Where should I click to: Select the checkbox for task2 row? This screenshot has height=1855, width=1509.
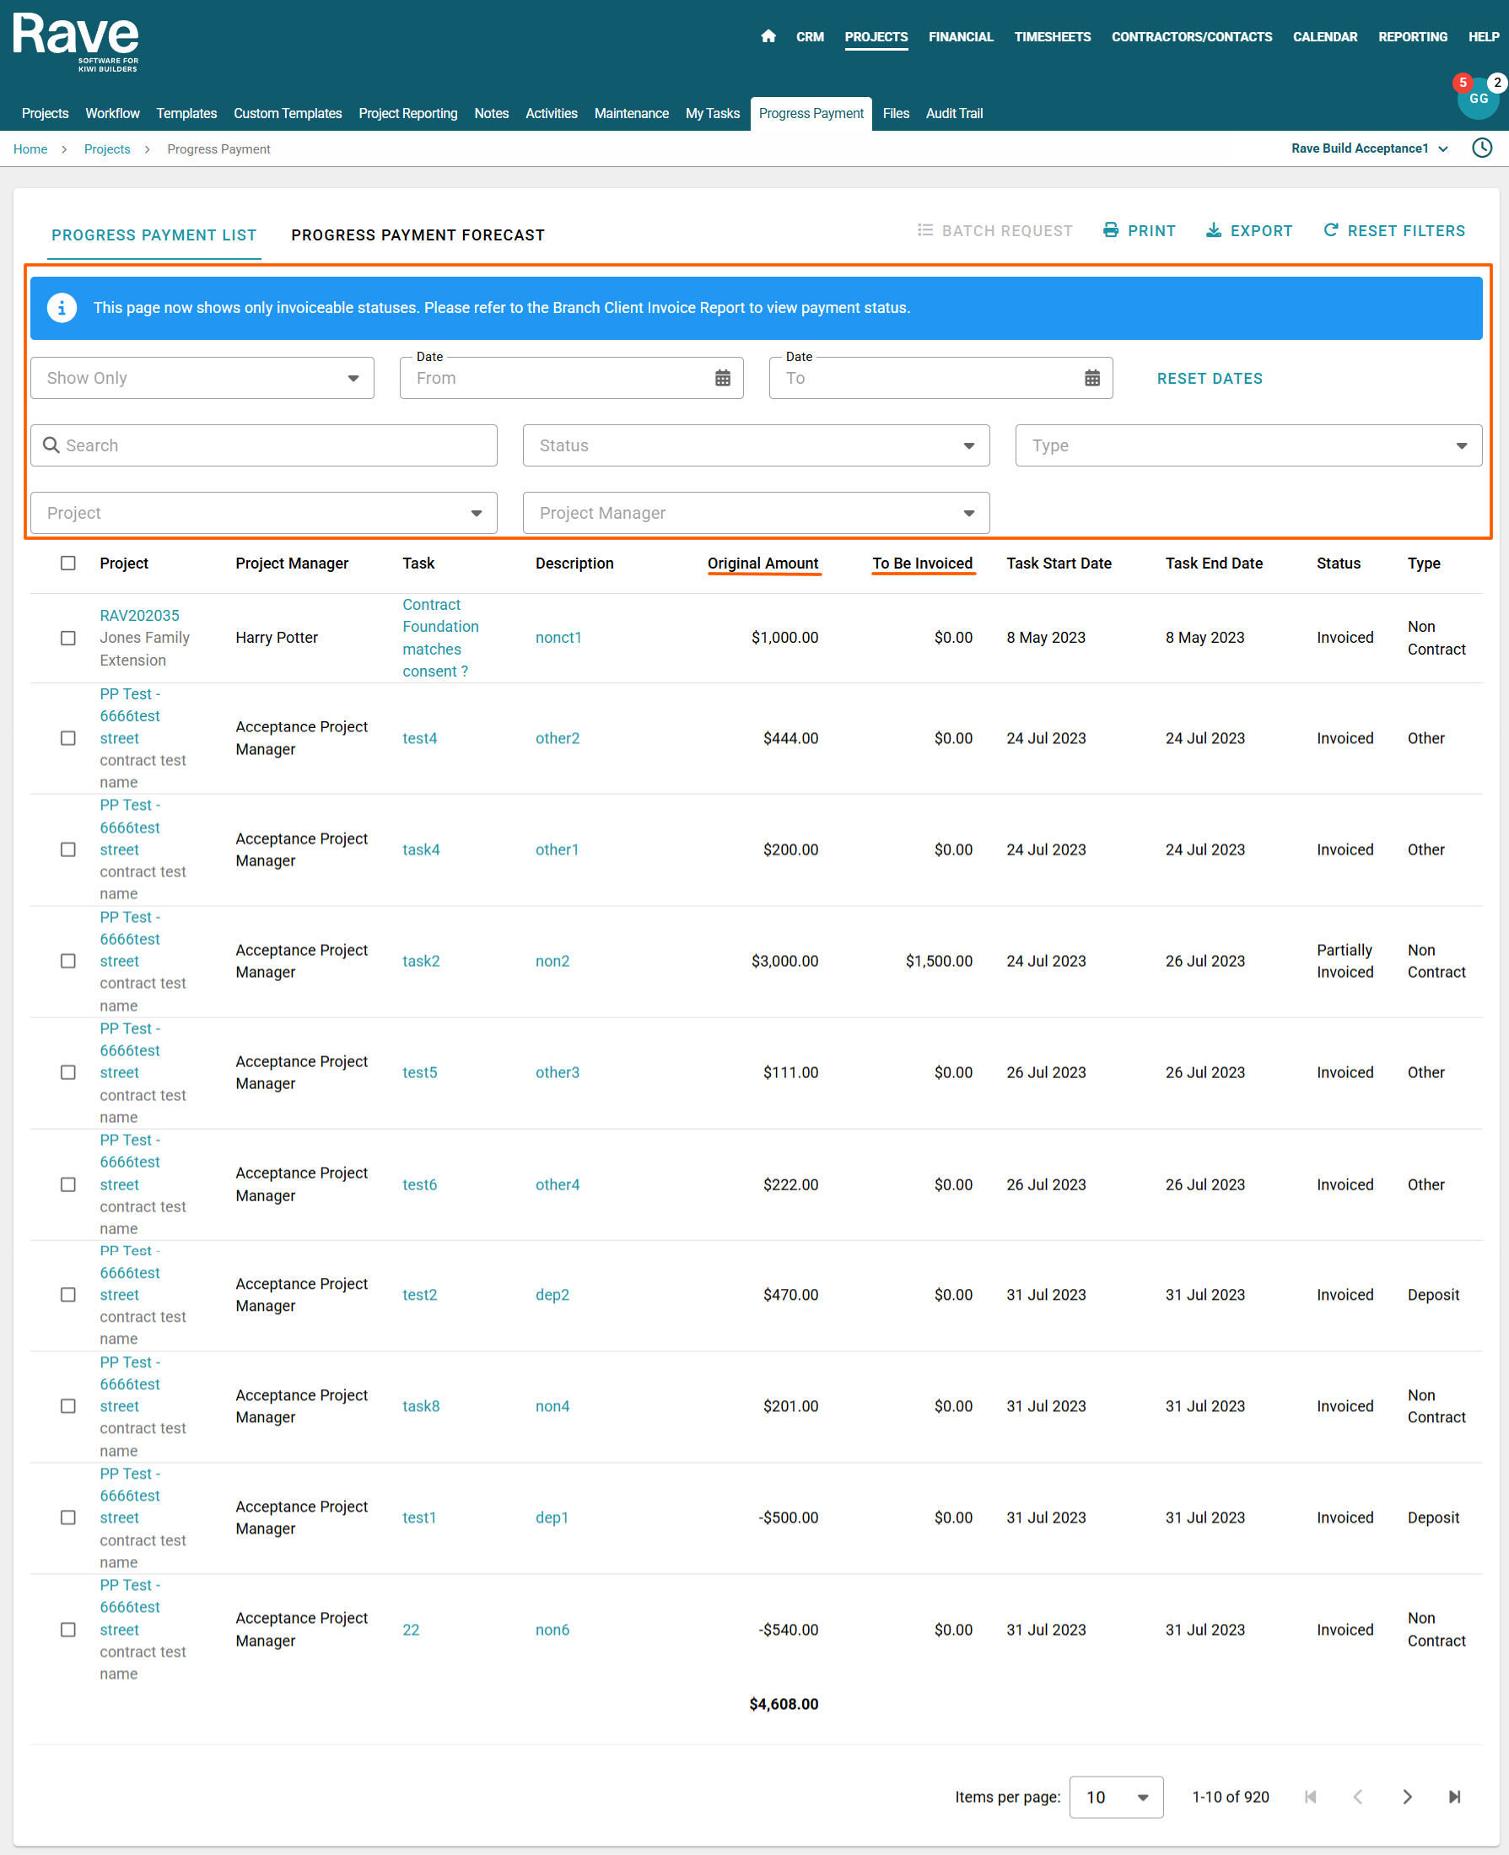pos(67,961)
